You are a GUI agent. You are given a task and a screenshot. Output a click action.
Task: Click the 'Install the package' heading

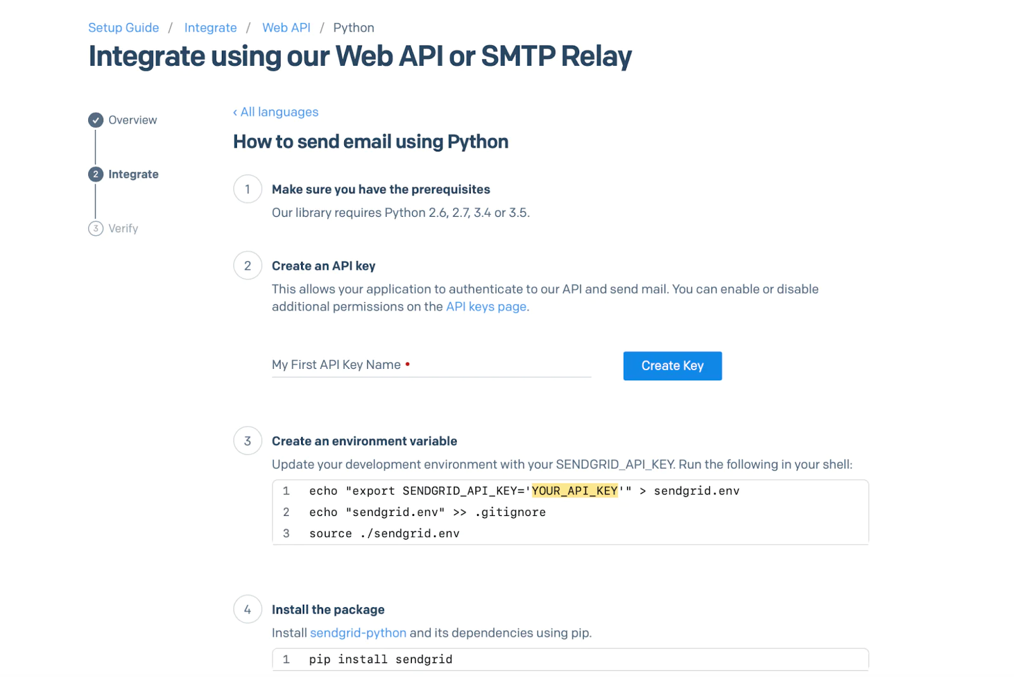tap(328, 610)
